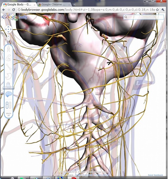Switch to single slider mode
168x179 pixels.
click(x=7, y=105)
